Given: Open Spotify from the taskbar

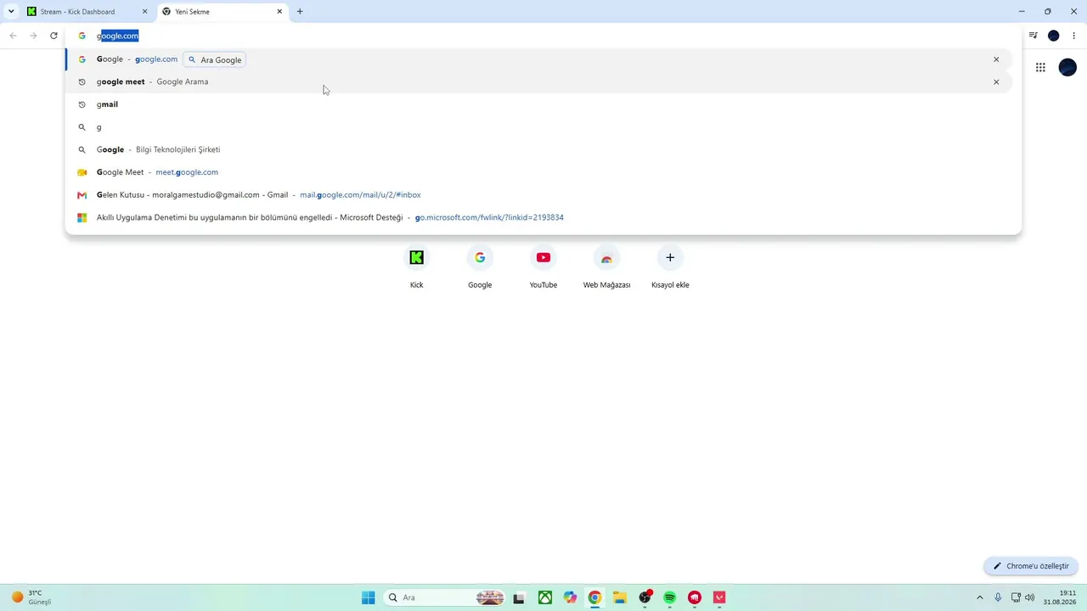Looking at the screenshot, I should click(x=670, y=597).
